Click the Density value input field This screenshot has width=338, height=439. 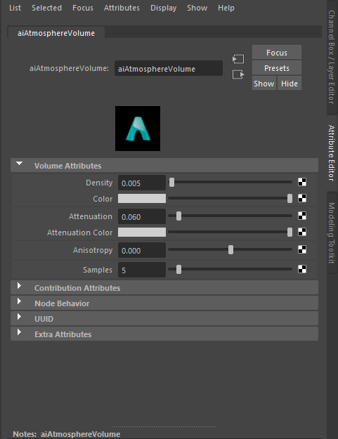[x=142, y=183]
